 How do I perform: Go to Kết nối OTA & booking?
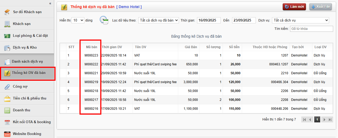pyautogui.click(x=32, y=122)
